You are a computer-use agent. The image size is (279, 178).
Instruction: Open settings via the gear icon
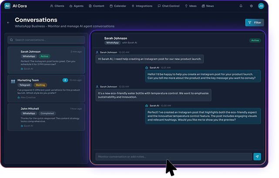(x=251, y=6)
